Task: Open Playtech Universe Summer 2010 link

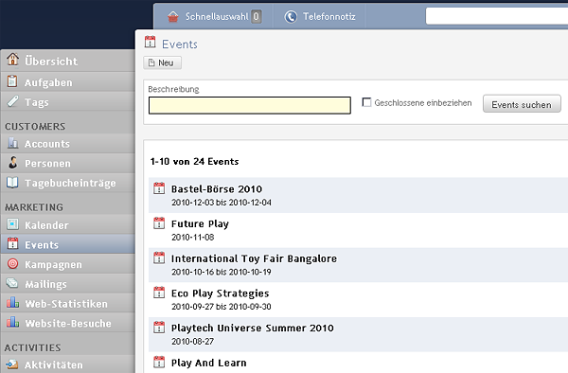Action: tap(253, 329)
